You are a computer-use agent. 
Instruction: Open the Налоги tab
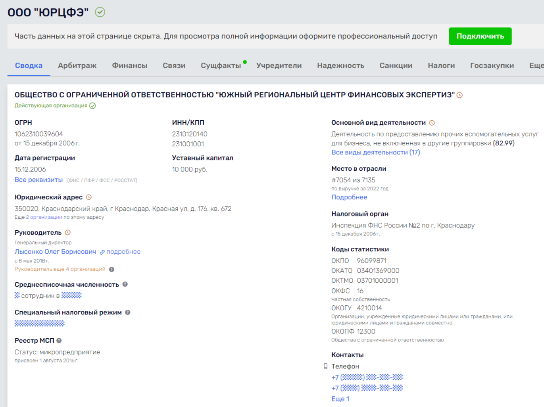441,66
